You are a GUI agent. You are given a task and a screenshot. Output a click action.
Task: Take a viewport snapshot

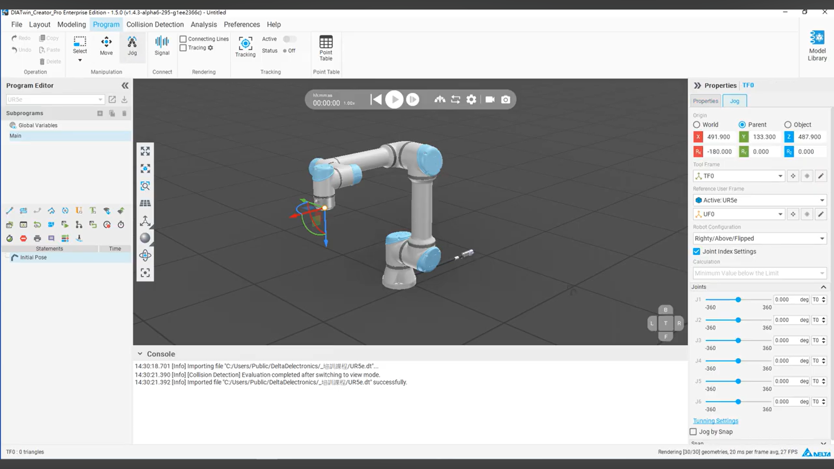(x=506, y=99)
